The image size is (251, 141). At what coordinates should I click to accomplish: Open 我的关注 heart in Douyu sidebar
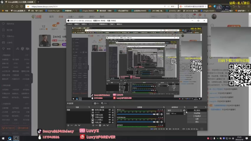tap(3, 24)
